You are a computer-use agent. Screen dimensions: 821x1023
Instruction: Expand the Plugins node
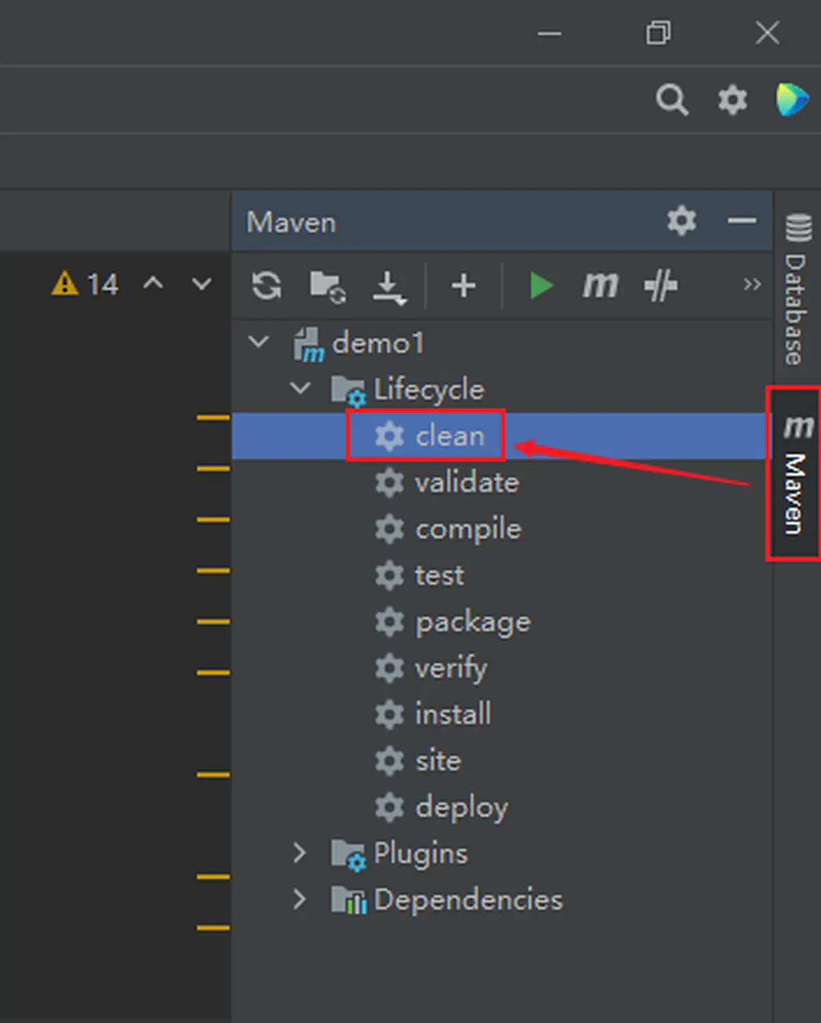coord(299,853)
